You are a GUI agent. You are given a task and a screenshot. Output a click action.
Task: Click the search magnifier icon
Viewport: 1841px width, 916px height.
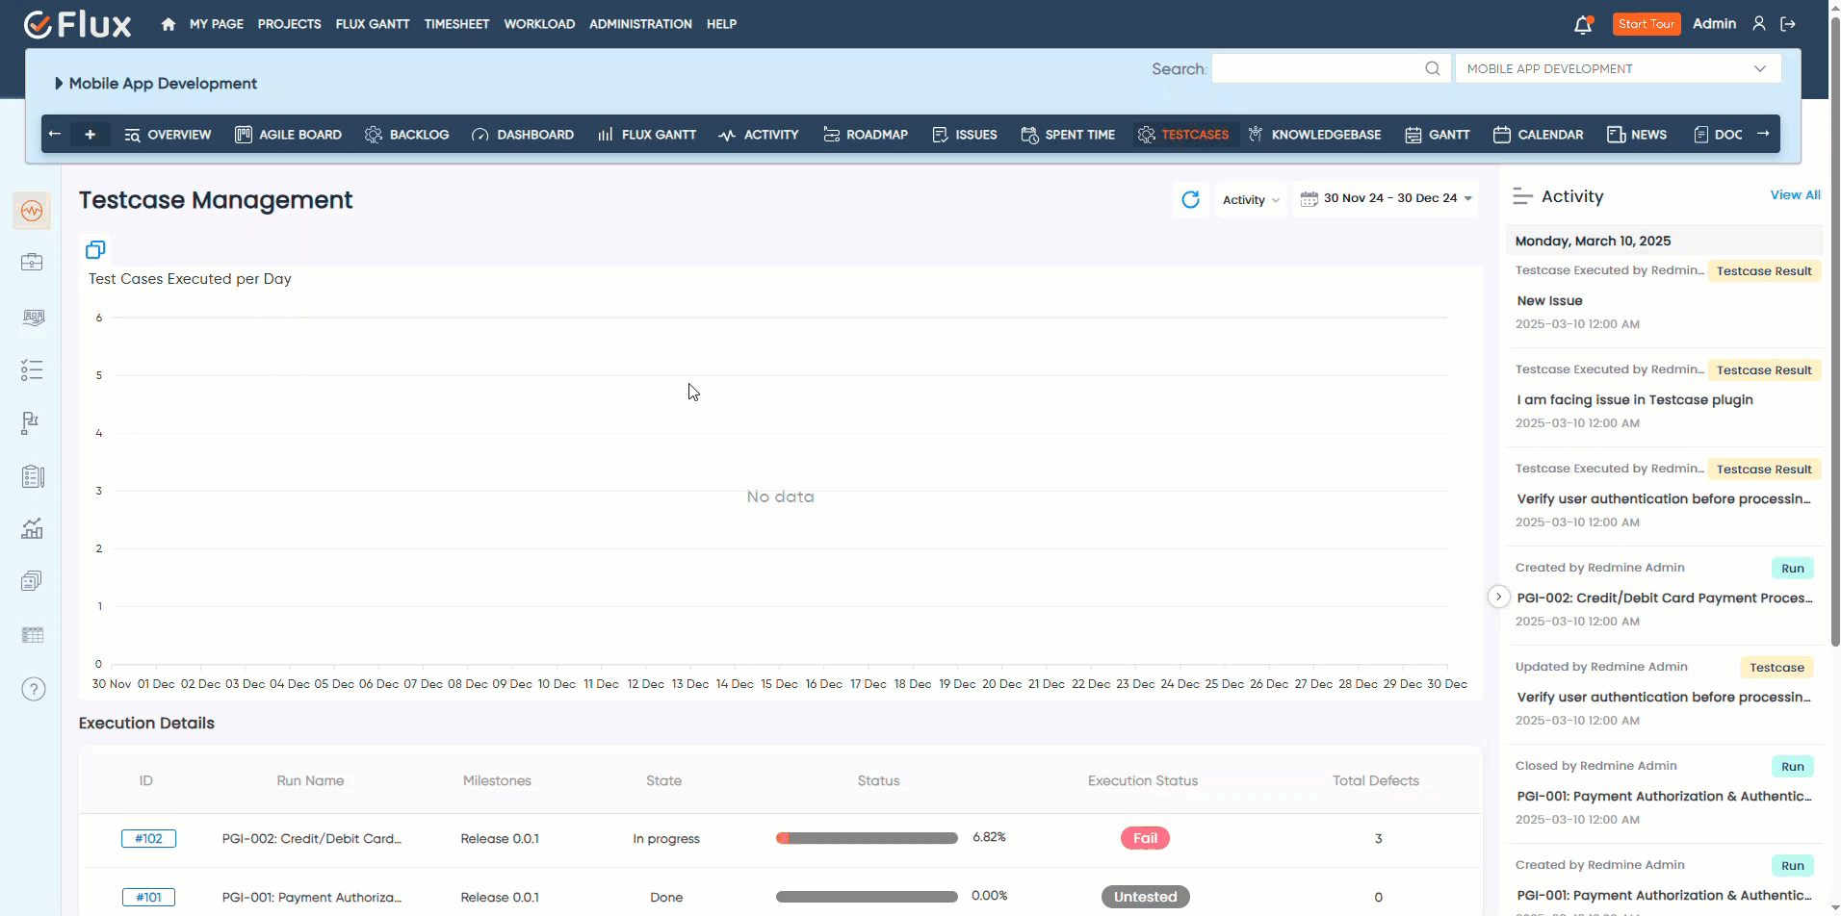pyautogui.click(x=1432, y=68)
